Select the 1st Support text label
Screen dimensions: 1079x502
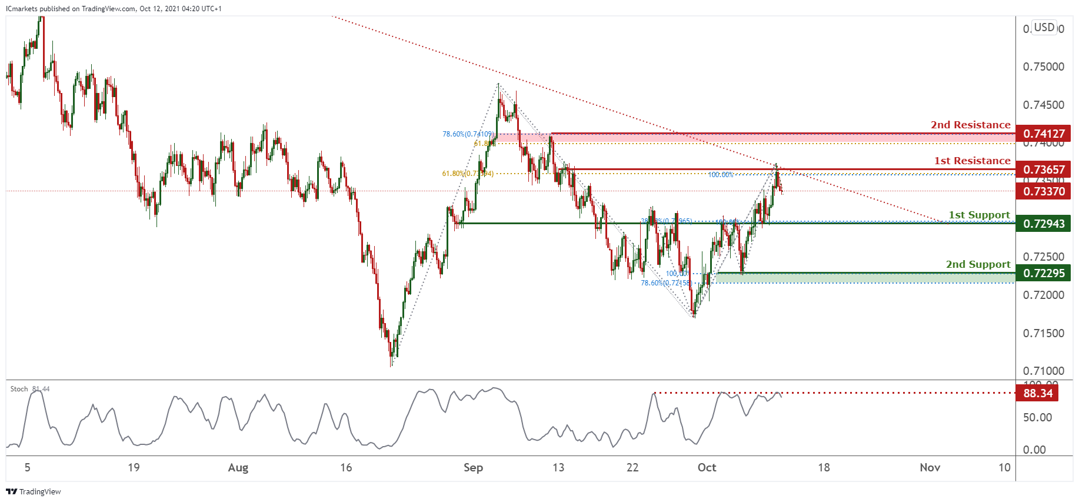[979, 215]
